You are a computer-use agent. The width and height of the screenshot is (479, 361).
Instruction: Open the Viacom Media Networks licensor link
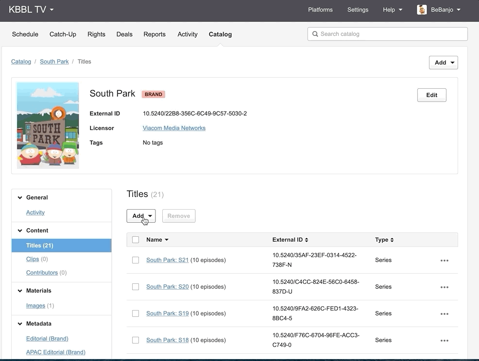[174, 128]
